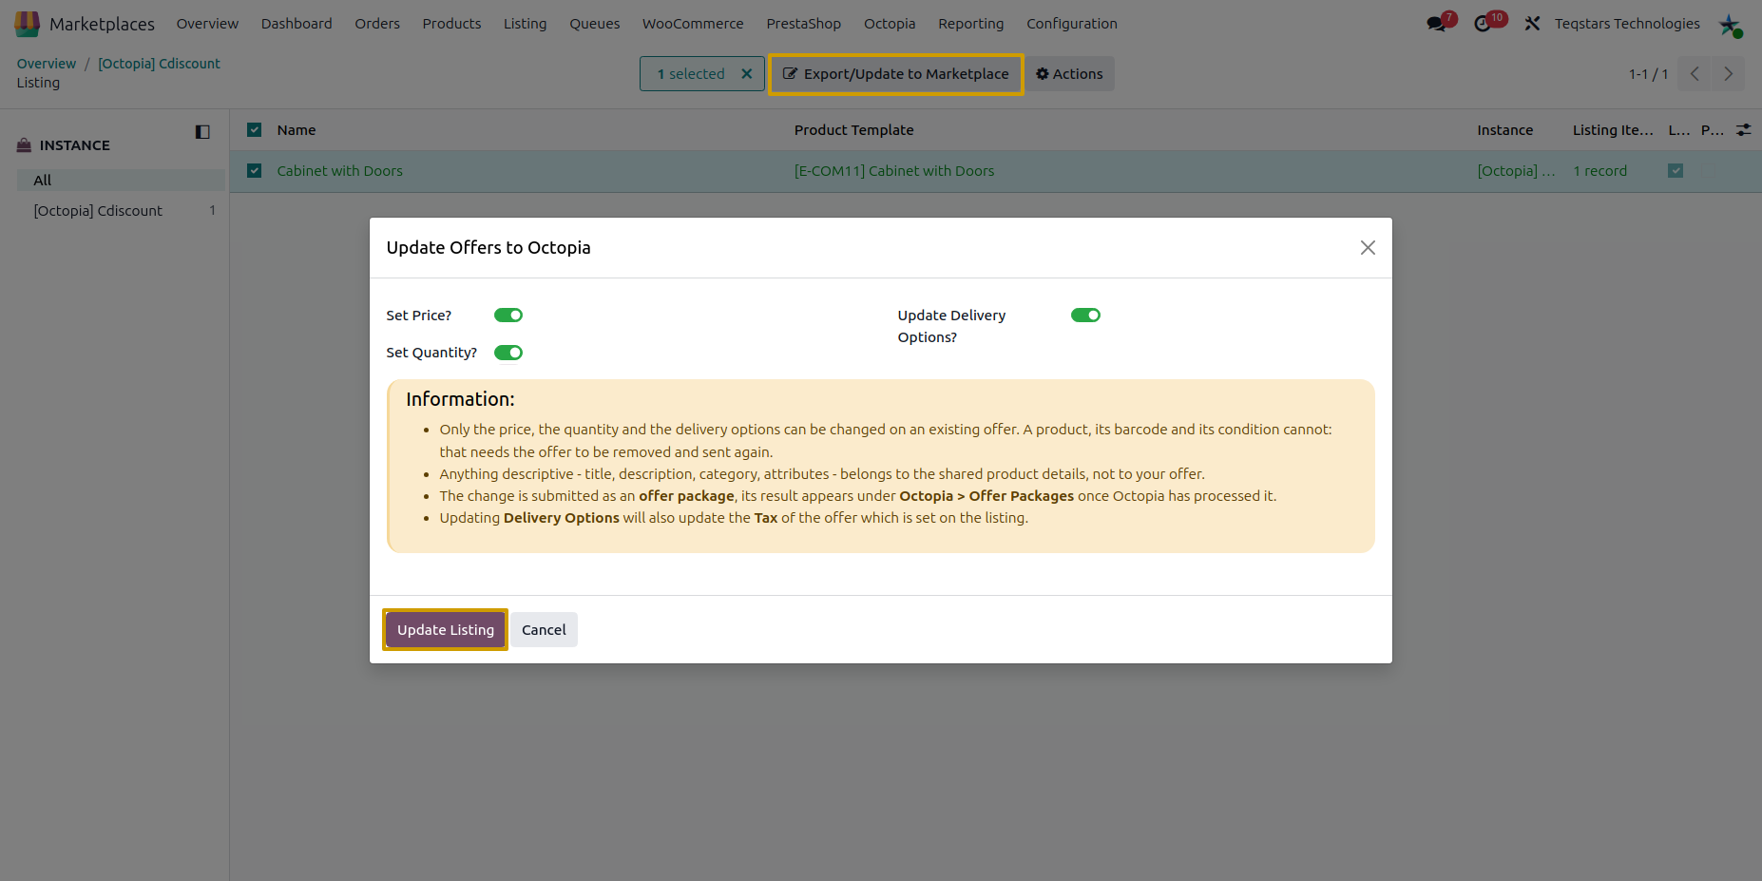Open the Orders menu
The image size is (1762, 881).
(x=377, y=24)
